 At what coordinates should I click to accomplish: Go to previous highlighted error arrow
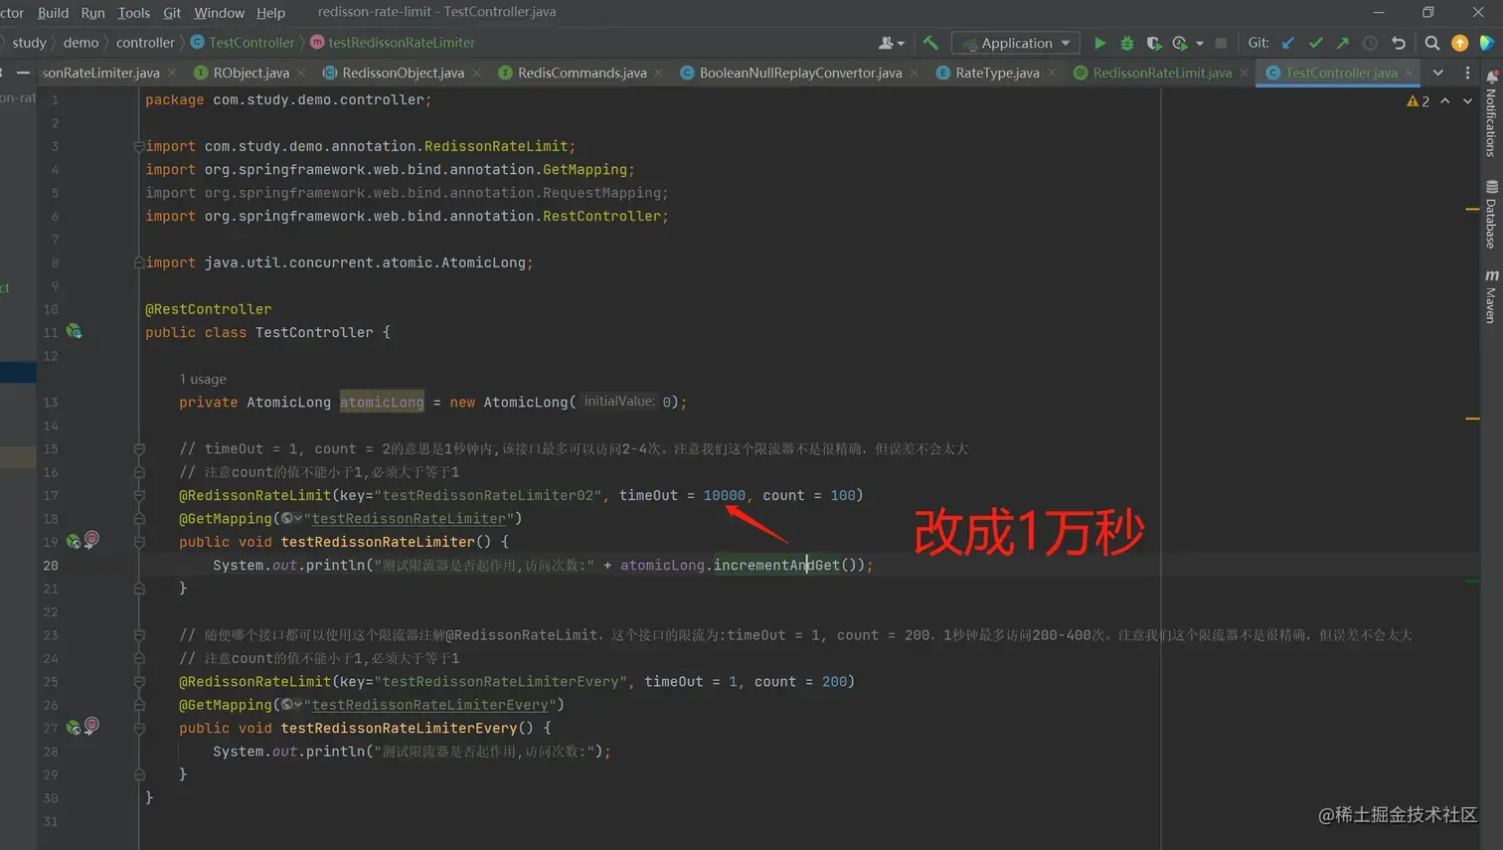click(x=1445, y=101)
